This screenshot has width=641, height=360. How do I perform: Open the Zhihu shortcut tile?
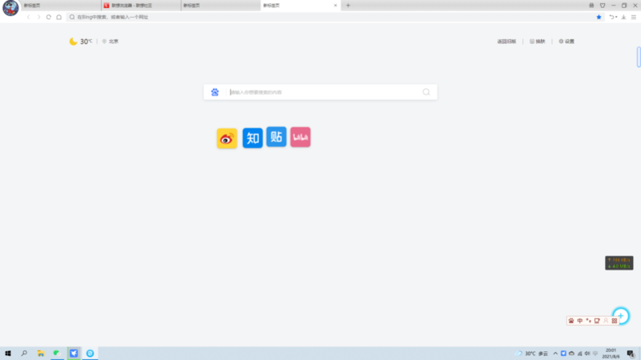point(253,138)
